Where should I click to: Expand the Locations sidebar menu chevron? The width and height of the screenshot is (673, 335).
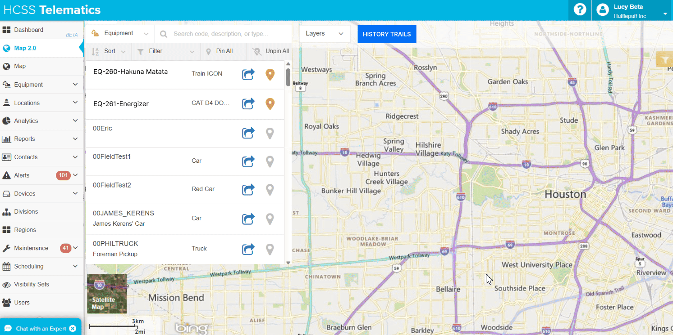(75, 103)
